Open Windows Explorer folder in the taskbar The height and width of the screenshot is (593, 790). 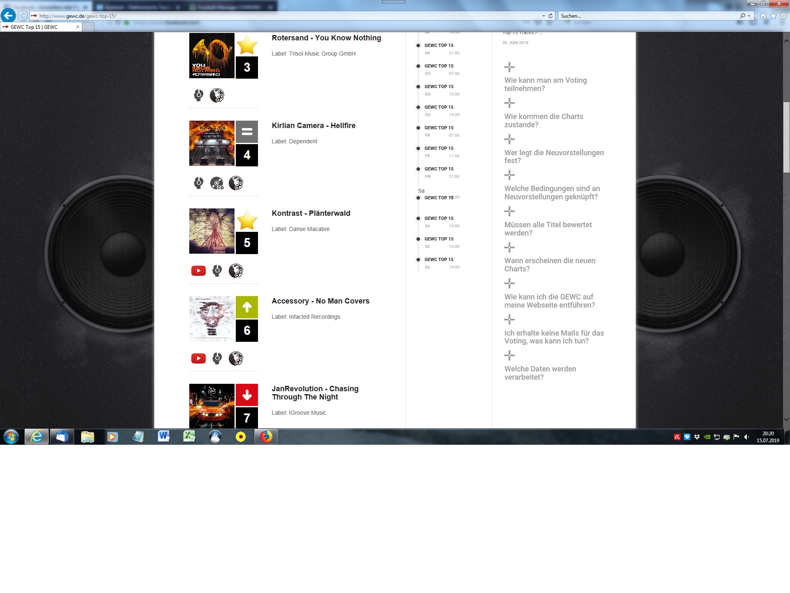coord(87,437)
